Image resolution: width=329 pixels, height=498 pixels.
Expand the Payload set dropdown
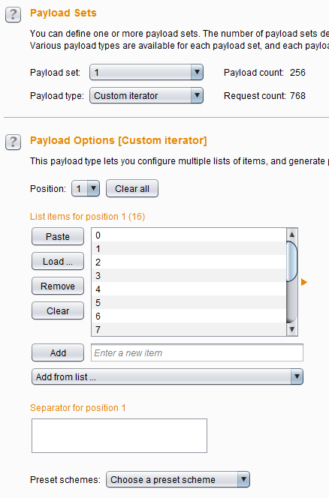coord(146,73)
